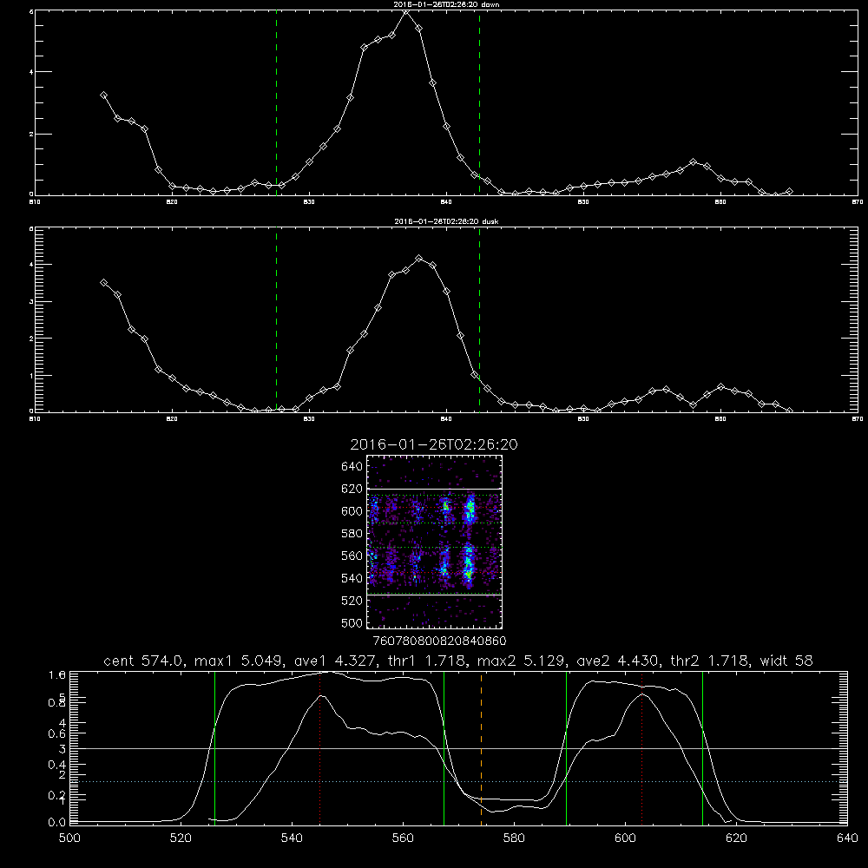Click the '540' label on the bottom plot x-axis

click(292, 838)
